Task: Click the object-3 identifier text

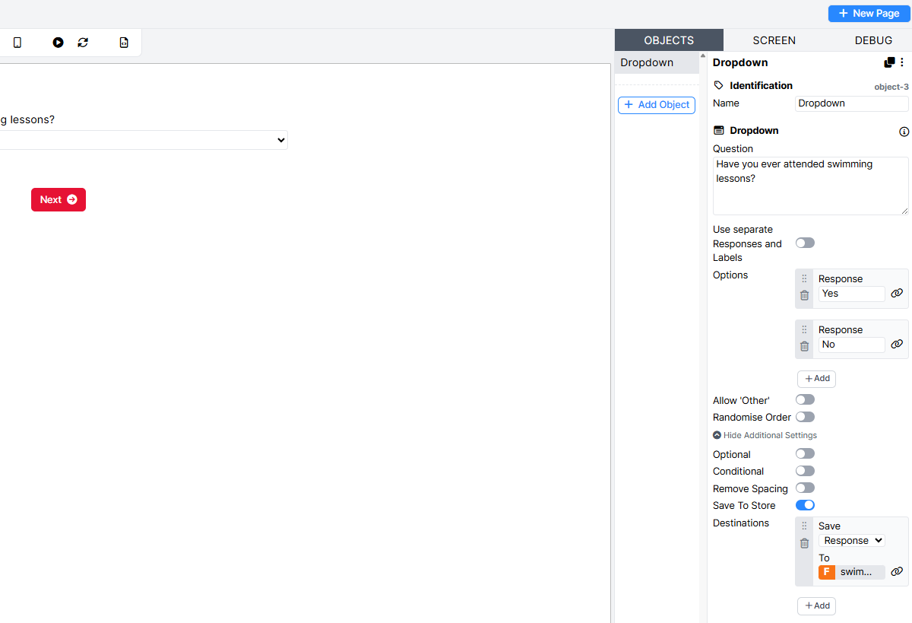Action: click(x=891, y=87)
